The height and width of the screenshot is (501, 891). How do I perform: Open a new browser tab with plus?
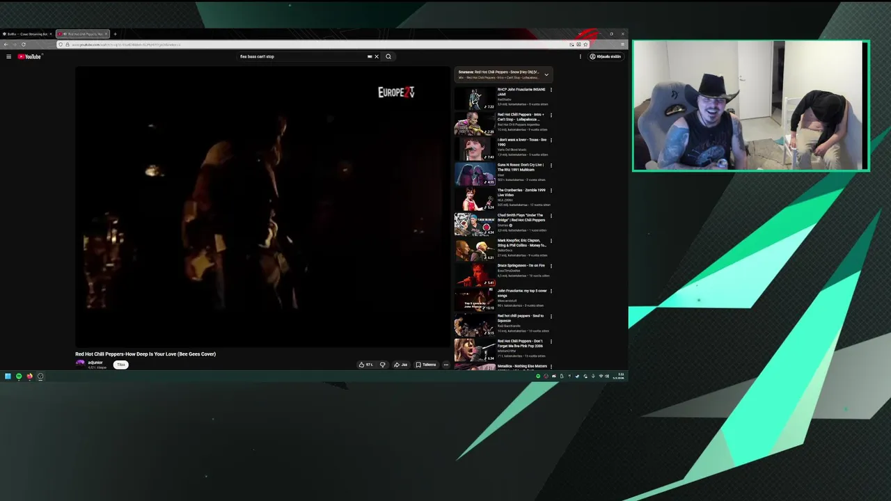(x=115, y=33)
